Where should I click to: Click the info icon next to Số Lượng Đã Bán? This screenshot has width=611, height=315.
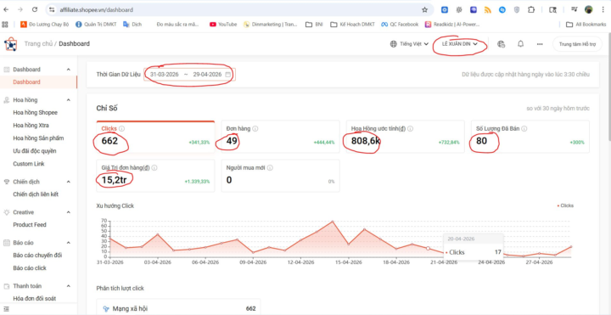(x=524, y=128)
